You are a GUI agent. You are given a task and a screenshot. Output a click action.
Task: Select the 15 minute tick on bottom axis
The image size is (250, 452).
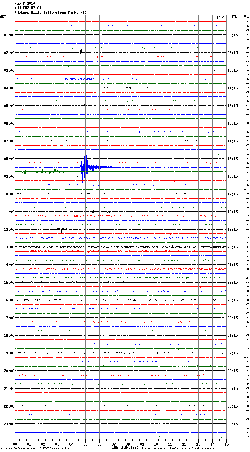(226, 444)
